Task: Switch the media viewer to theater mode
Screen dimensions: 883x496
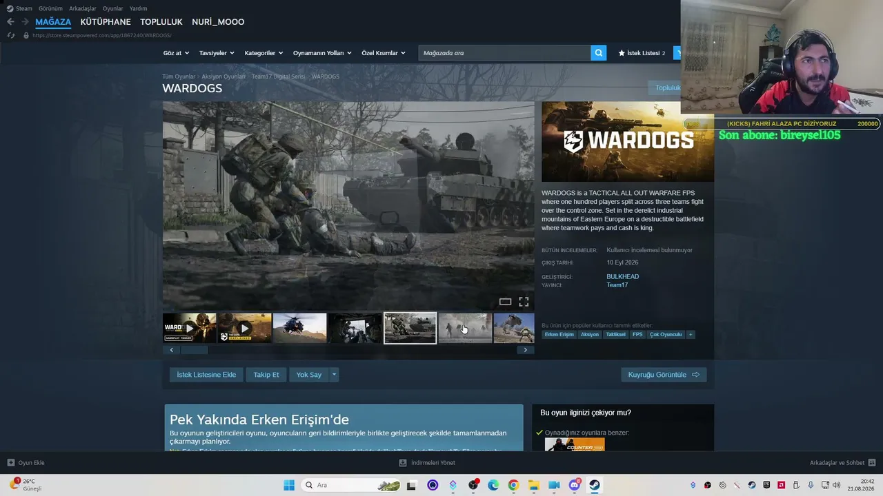Action: click(505, 302)
